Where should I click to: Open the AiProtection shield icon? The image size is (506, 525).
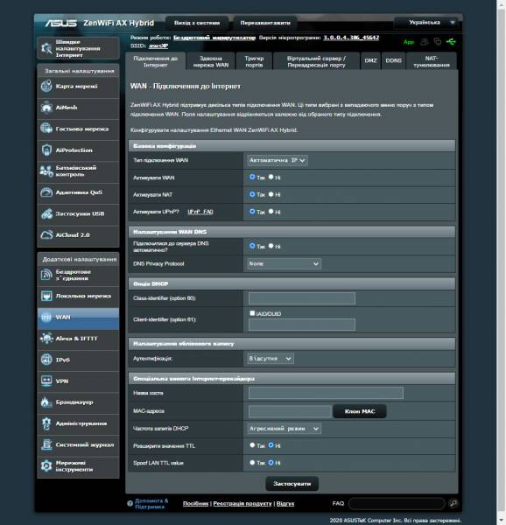point(46,150)
